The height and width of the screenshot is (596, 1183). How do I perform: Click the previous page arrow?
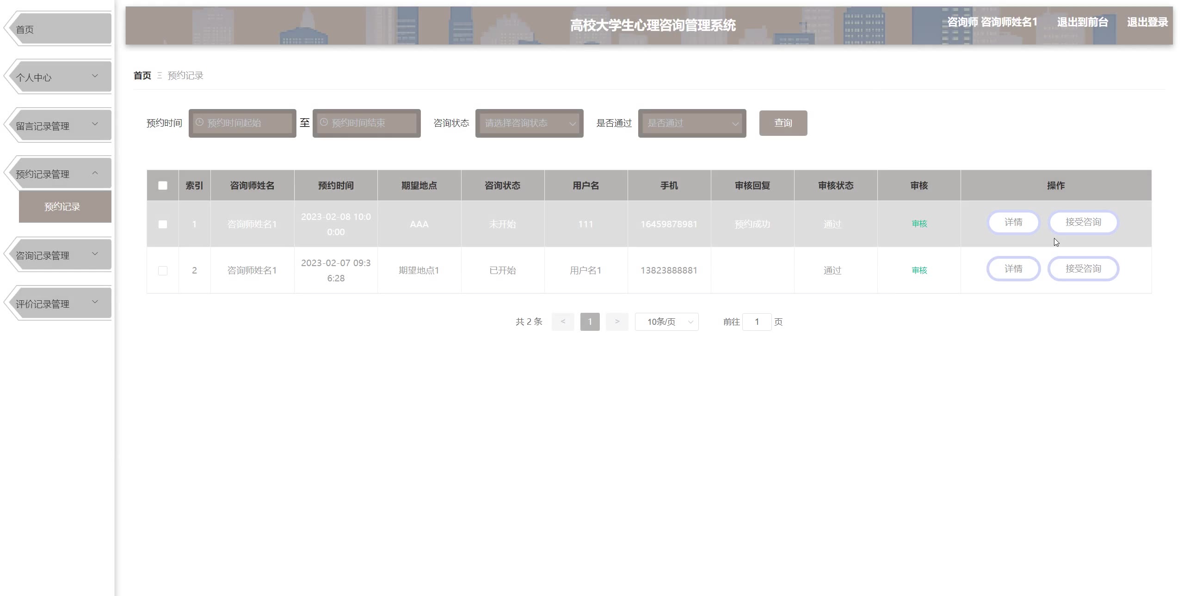pos(562,322)
